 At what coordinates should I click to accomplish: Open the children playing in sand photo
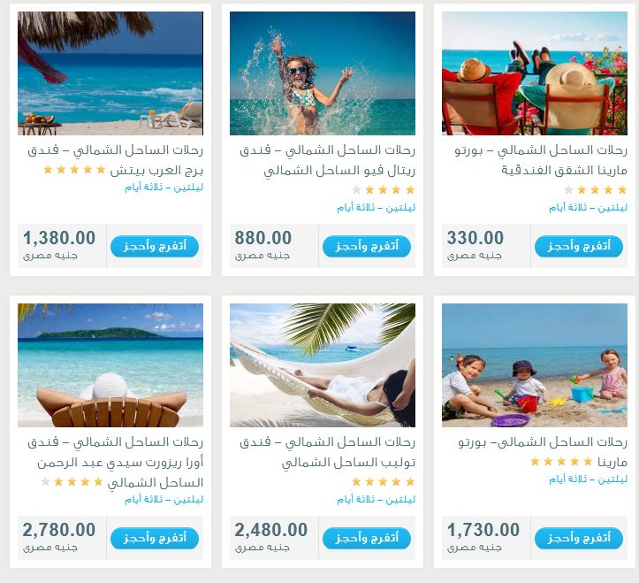(535, 365)
